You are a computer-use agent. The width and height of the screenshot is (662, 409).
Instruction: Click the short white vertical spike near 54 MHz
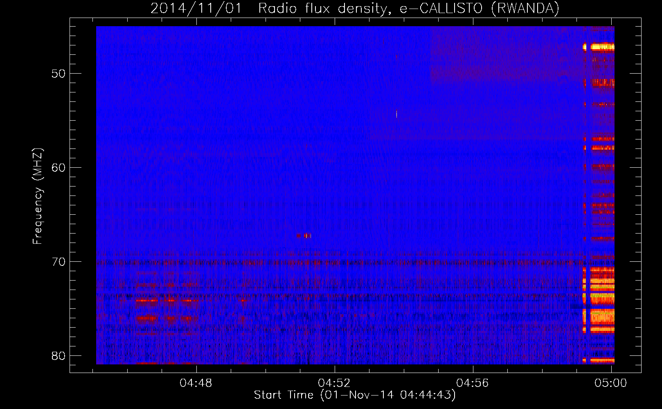click(x=396, y=114)
